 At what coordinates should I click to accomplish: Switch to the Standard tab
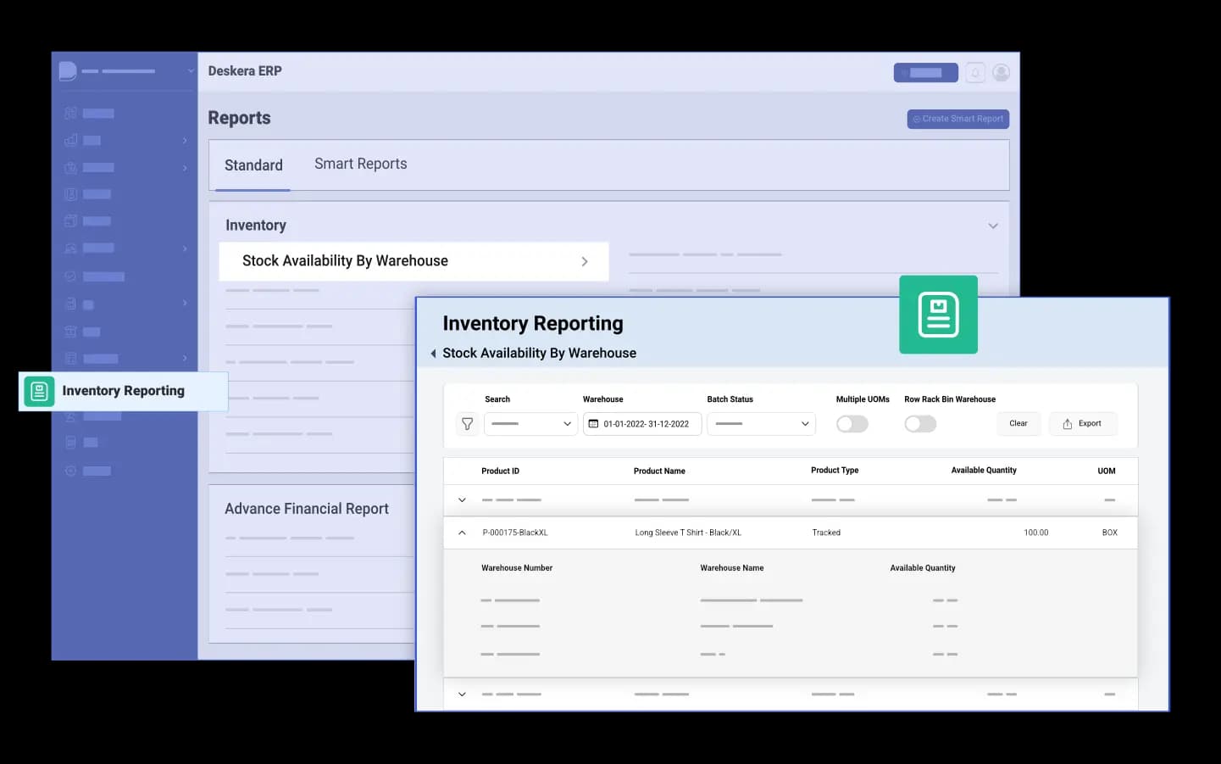pos(253,165)
